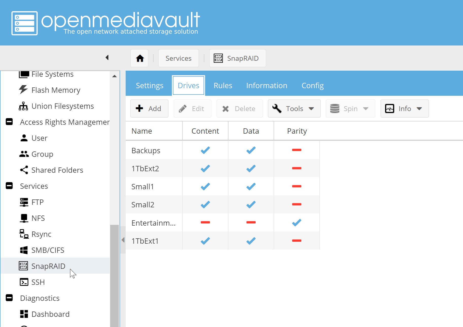Click Services in the breadcrumb
The width and height of the screenshot is (463, 327).
coord(178,58)
